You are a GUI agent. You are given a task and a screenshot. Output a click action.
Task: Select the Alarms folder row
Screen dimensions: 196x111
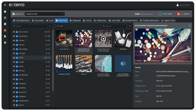[x=32, y=105]
